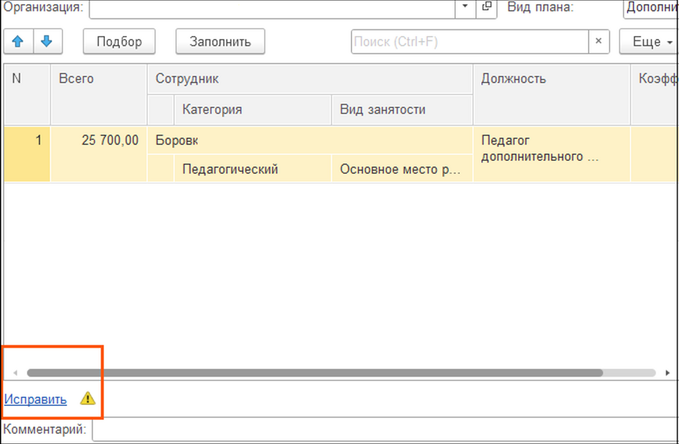The width and height of the screenshot is (679, 444).
Task: Select the 25 700,00 total cell
Action: point(98,140)
